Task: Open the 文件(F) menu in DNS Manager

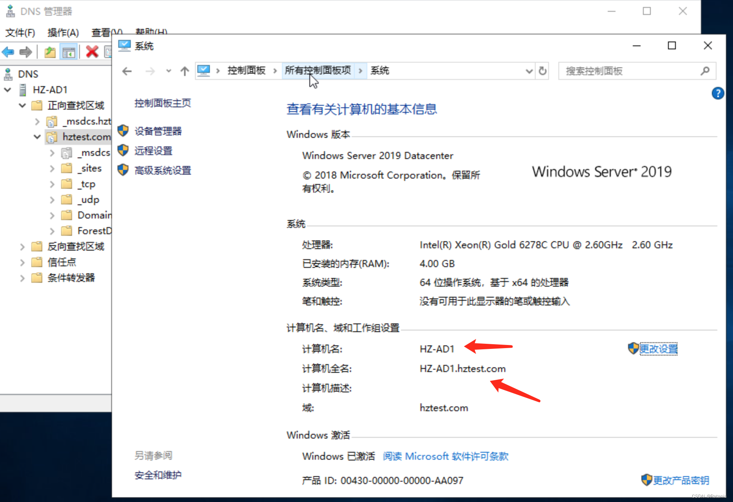Action: 20,33
